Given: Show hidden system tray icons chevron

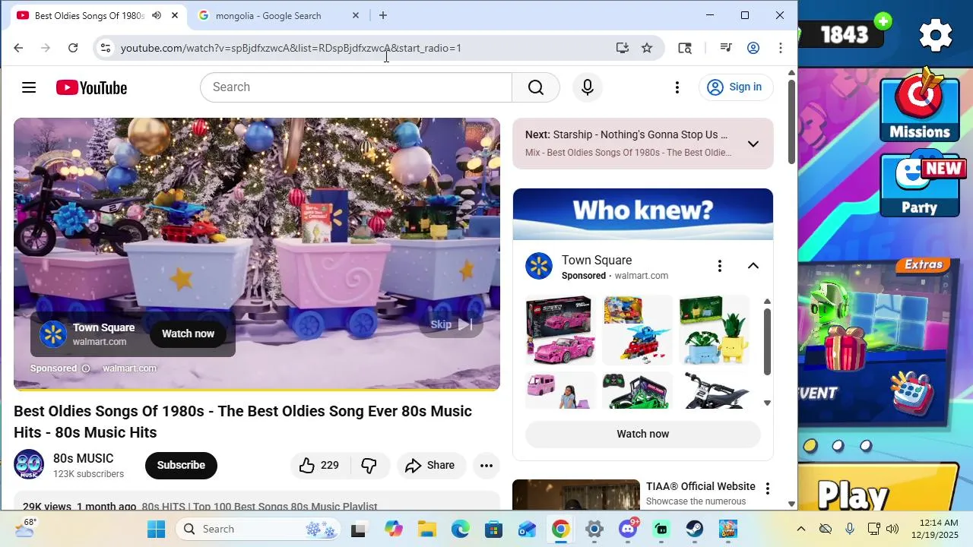Looking at the screenshot, I should [800, 529].
